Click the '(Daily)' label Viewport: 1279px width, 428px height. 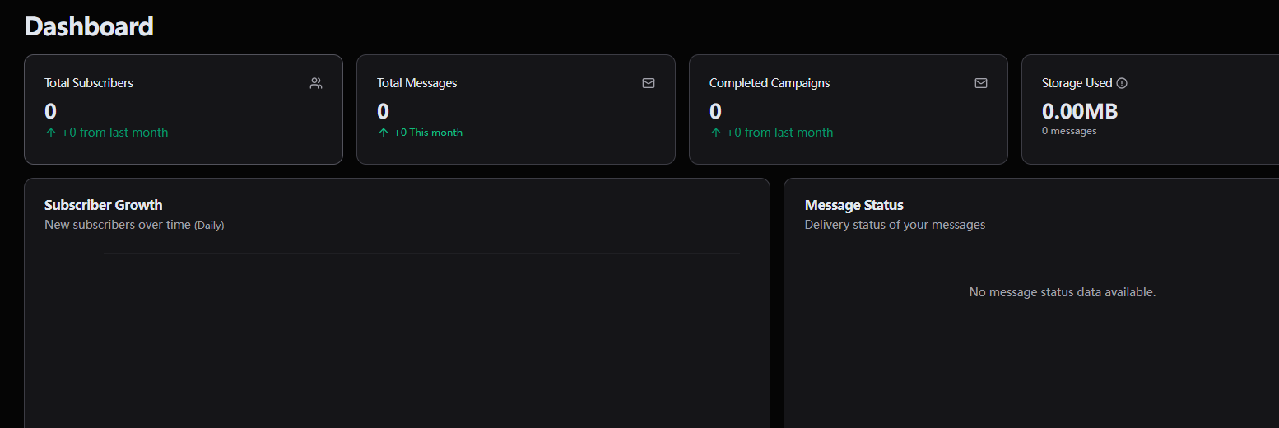tap(209, 226)
